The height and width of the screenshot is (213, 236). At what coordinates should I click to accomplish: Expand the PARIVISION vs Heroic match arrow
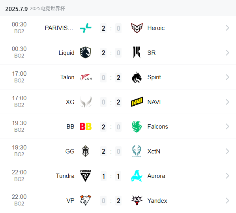point(227,28)
